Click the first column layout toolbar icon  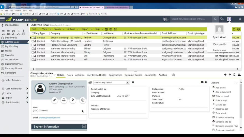click(x=106, y=29)
